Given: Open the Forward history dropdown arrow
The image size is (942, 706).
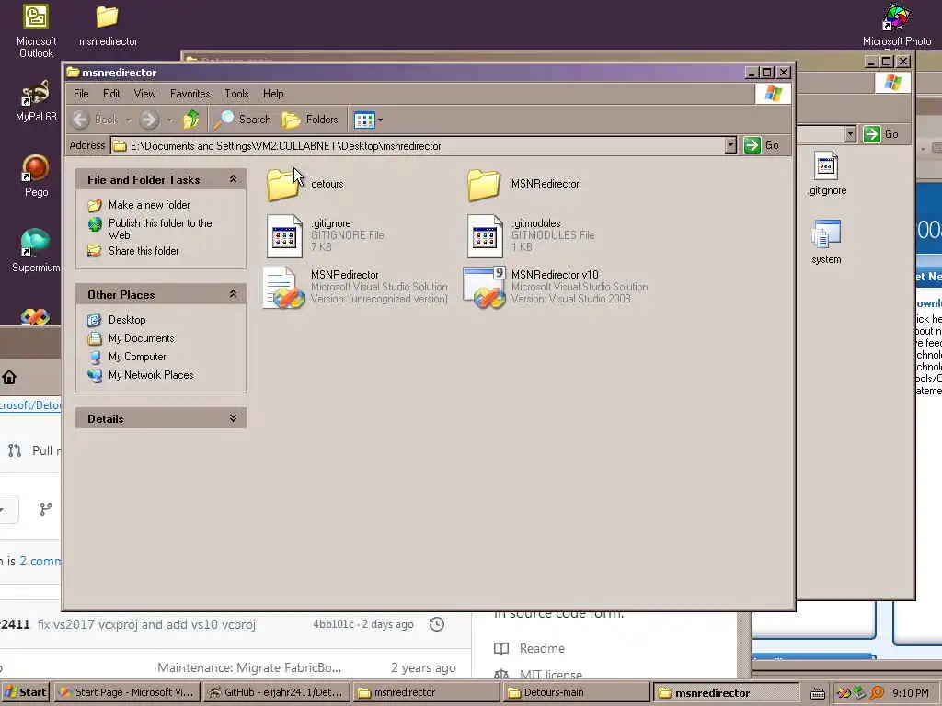Looking at the screenshot, I should (169, 120).
